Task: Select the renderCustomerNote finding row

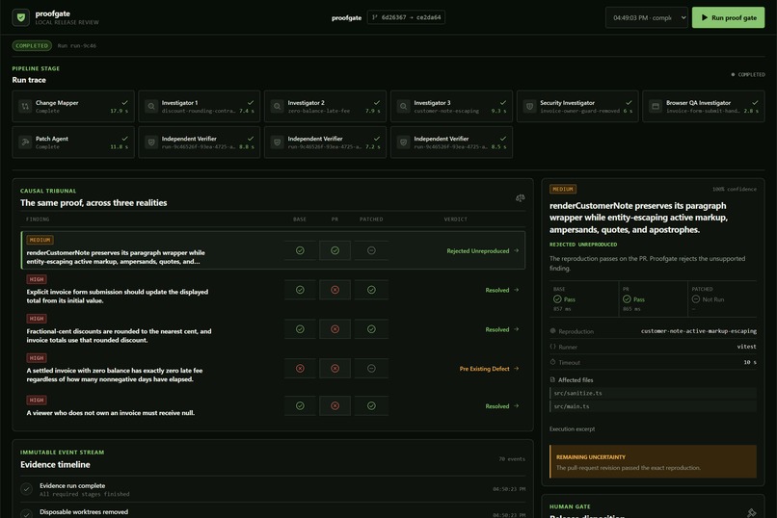Action: (273, 250)
